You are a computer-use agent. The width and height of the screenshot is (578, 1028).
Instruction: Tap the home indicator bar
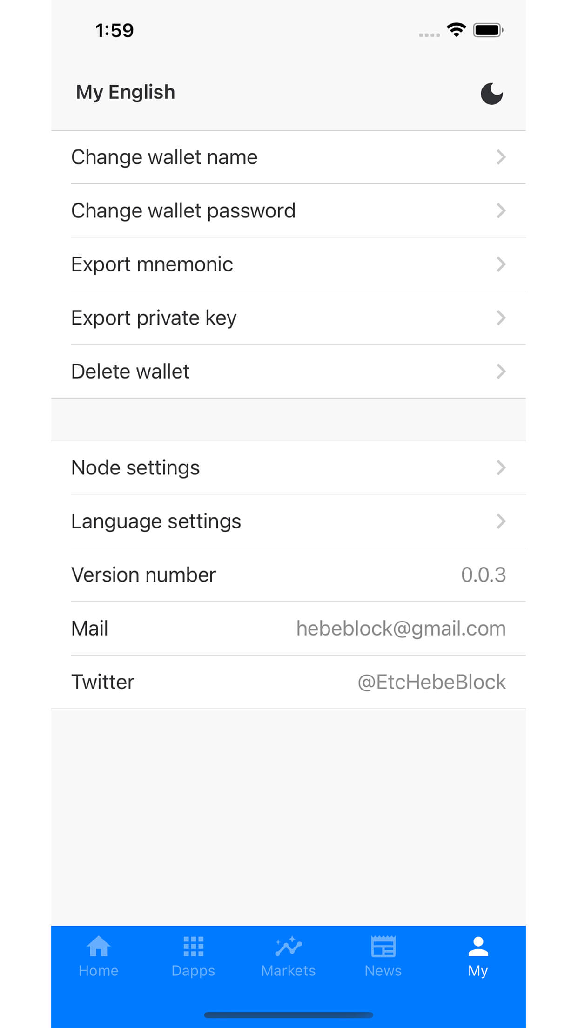pos(289,1015)
